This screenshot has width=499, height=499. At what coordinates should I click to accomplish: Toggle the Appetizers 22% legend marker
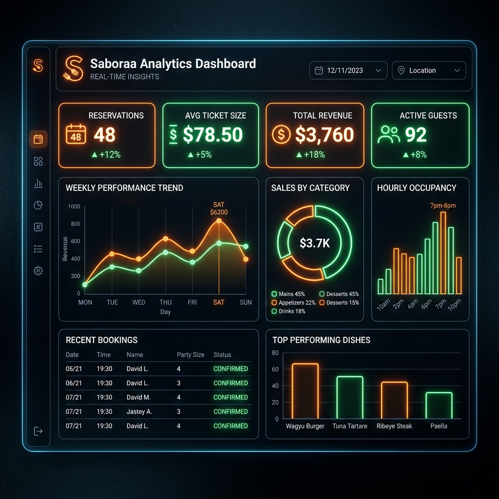274,303
